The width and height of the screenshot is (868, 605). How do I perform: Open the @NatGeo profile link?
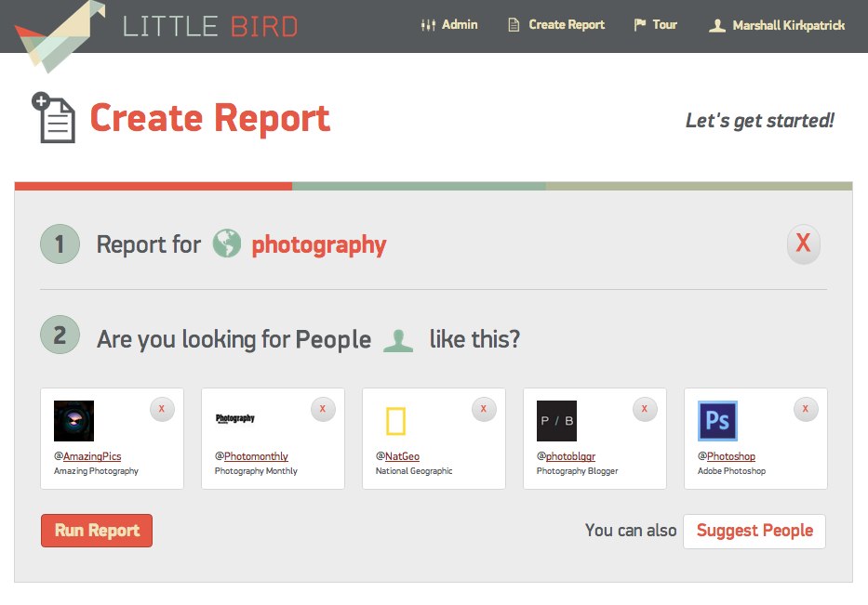coord(397,456)
